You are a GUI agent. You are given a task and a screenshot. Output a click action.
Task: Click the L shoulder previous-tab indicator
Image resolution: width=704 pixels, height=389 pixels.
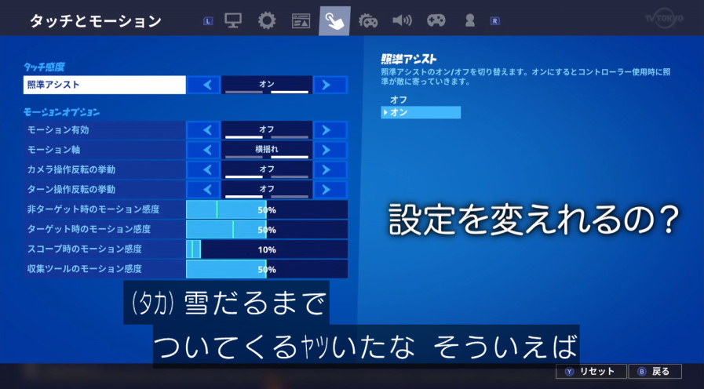[x=208, y=20]
